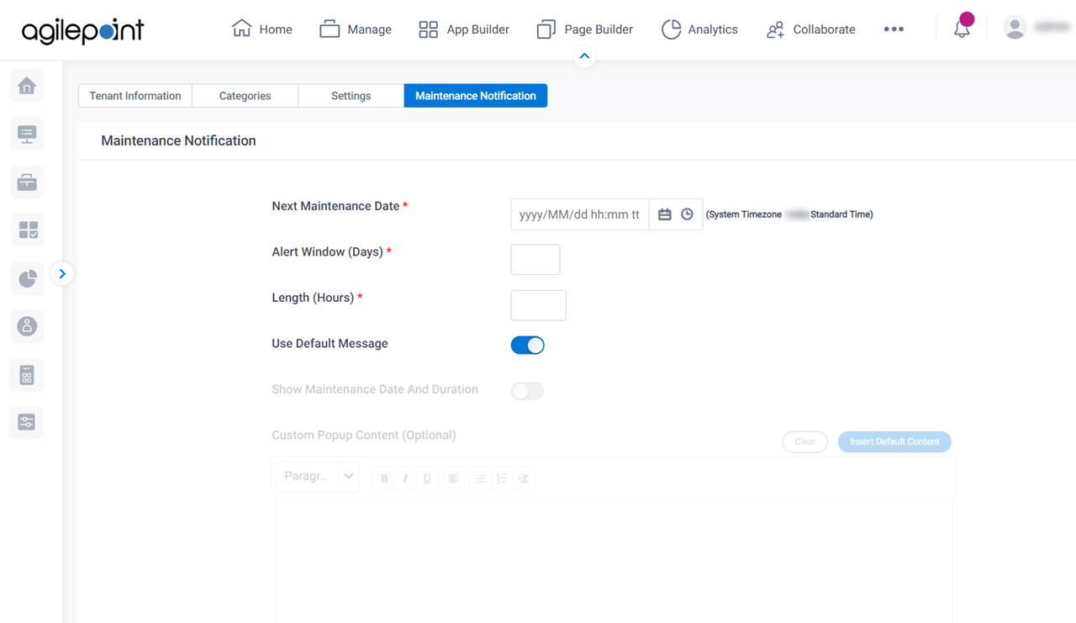Open the Manage menu

356,29
